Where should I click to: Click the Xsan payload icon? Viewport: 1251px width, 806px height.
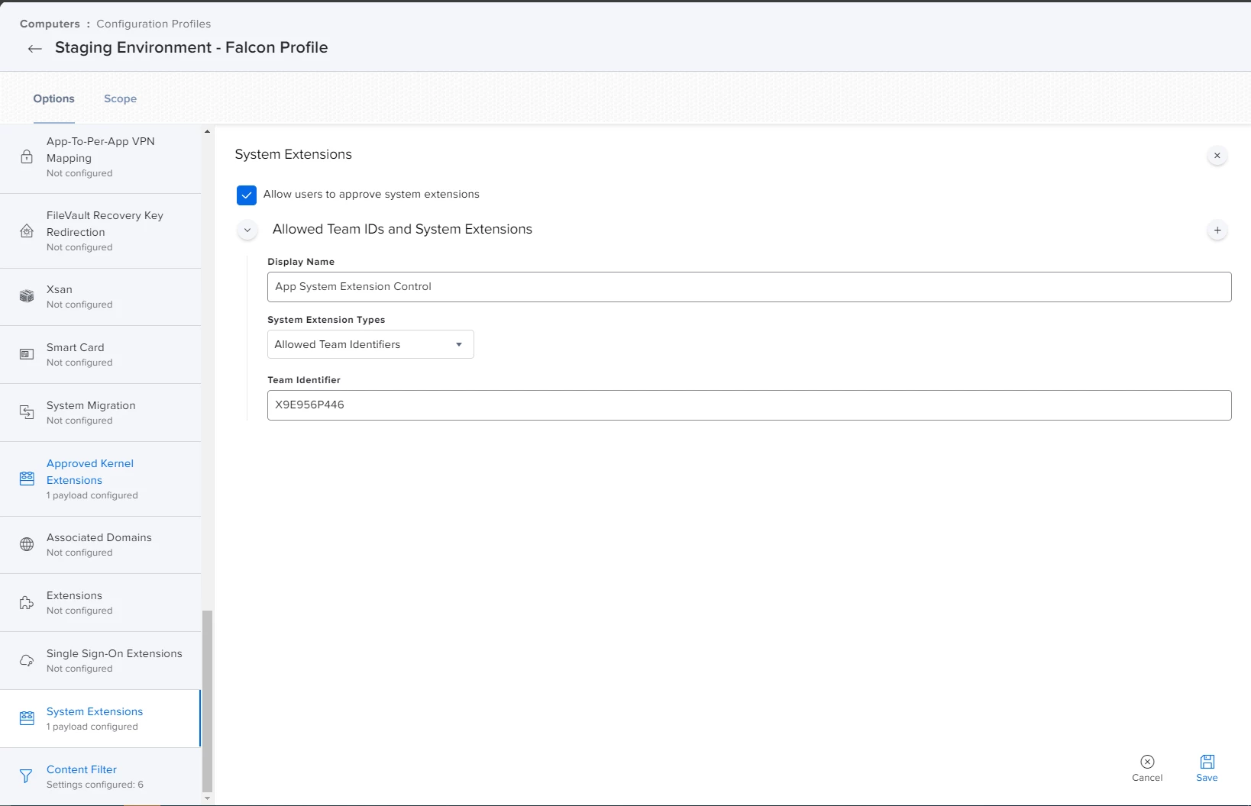tap(27, 296)
